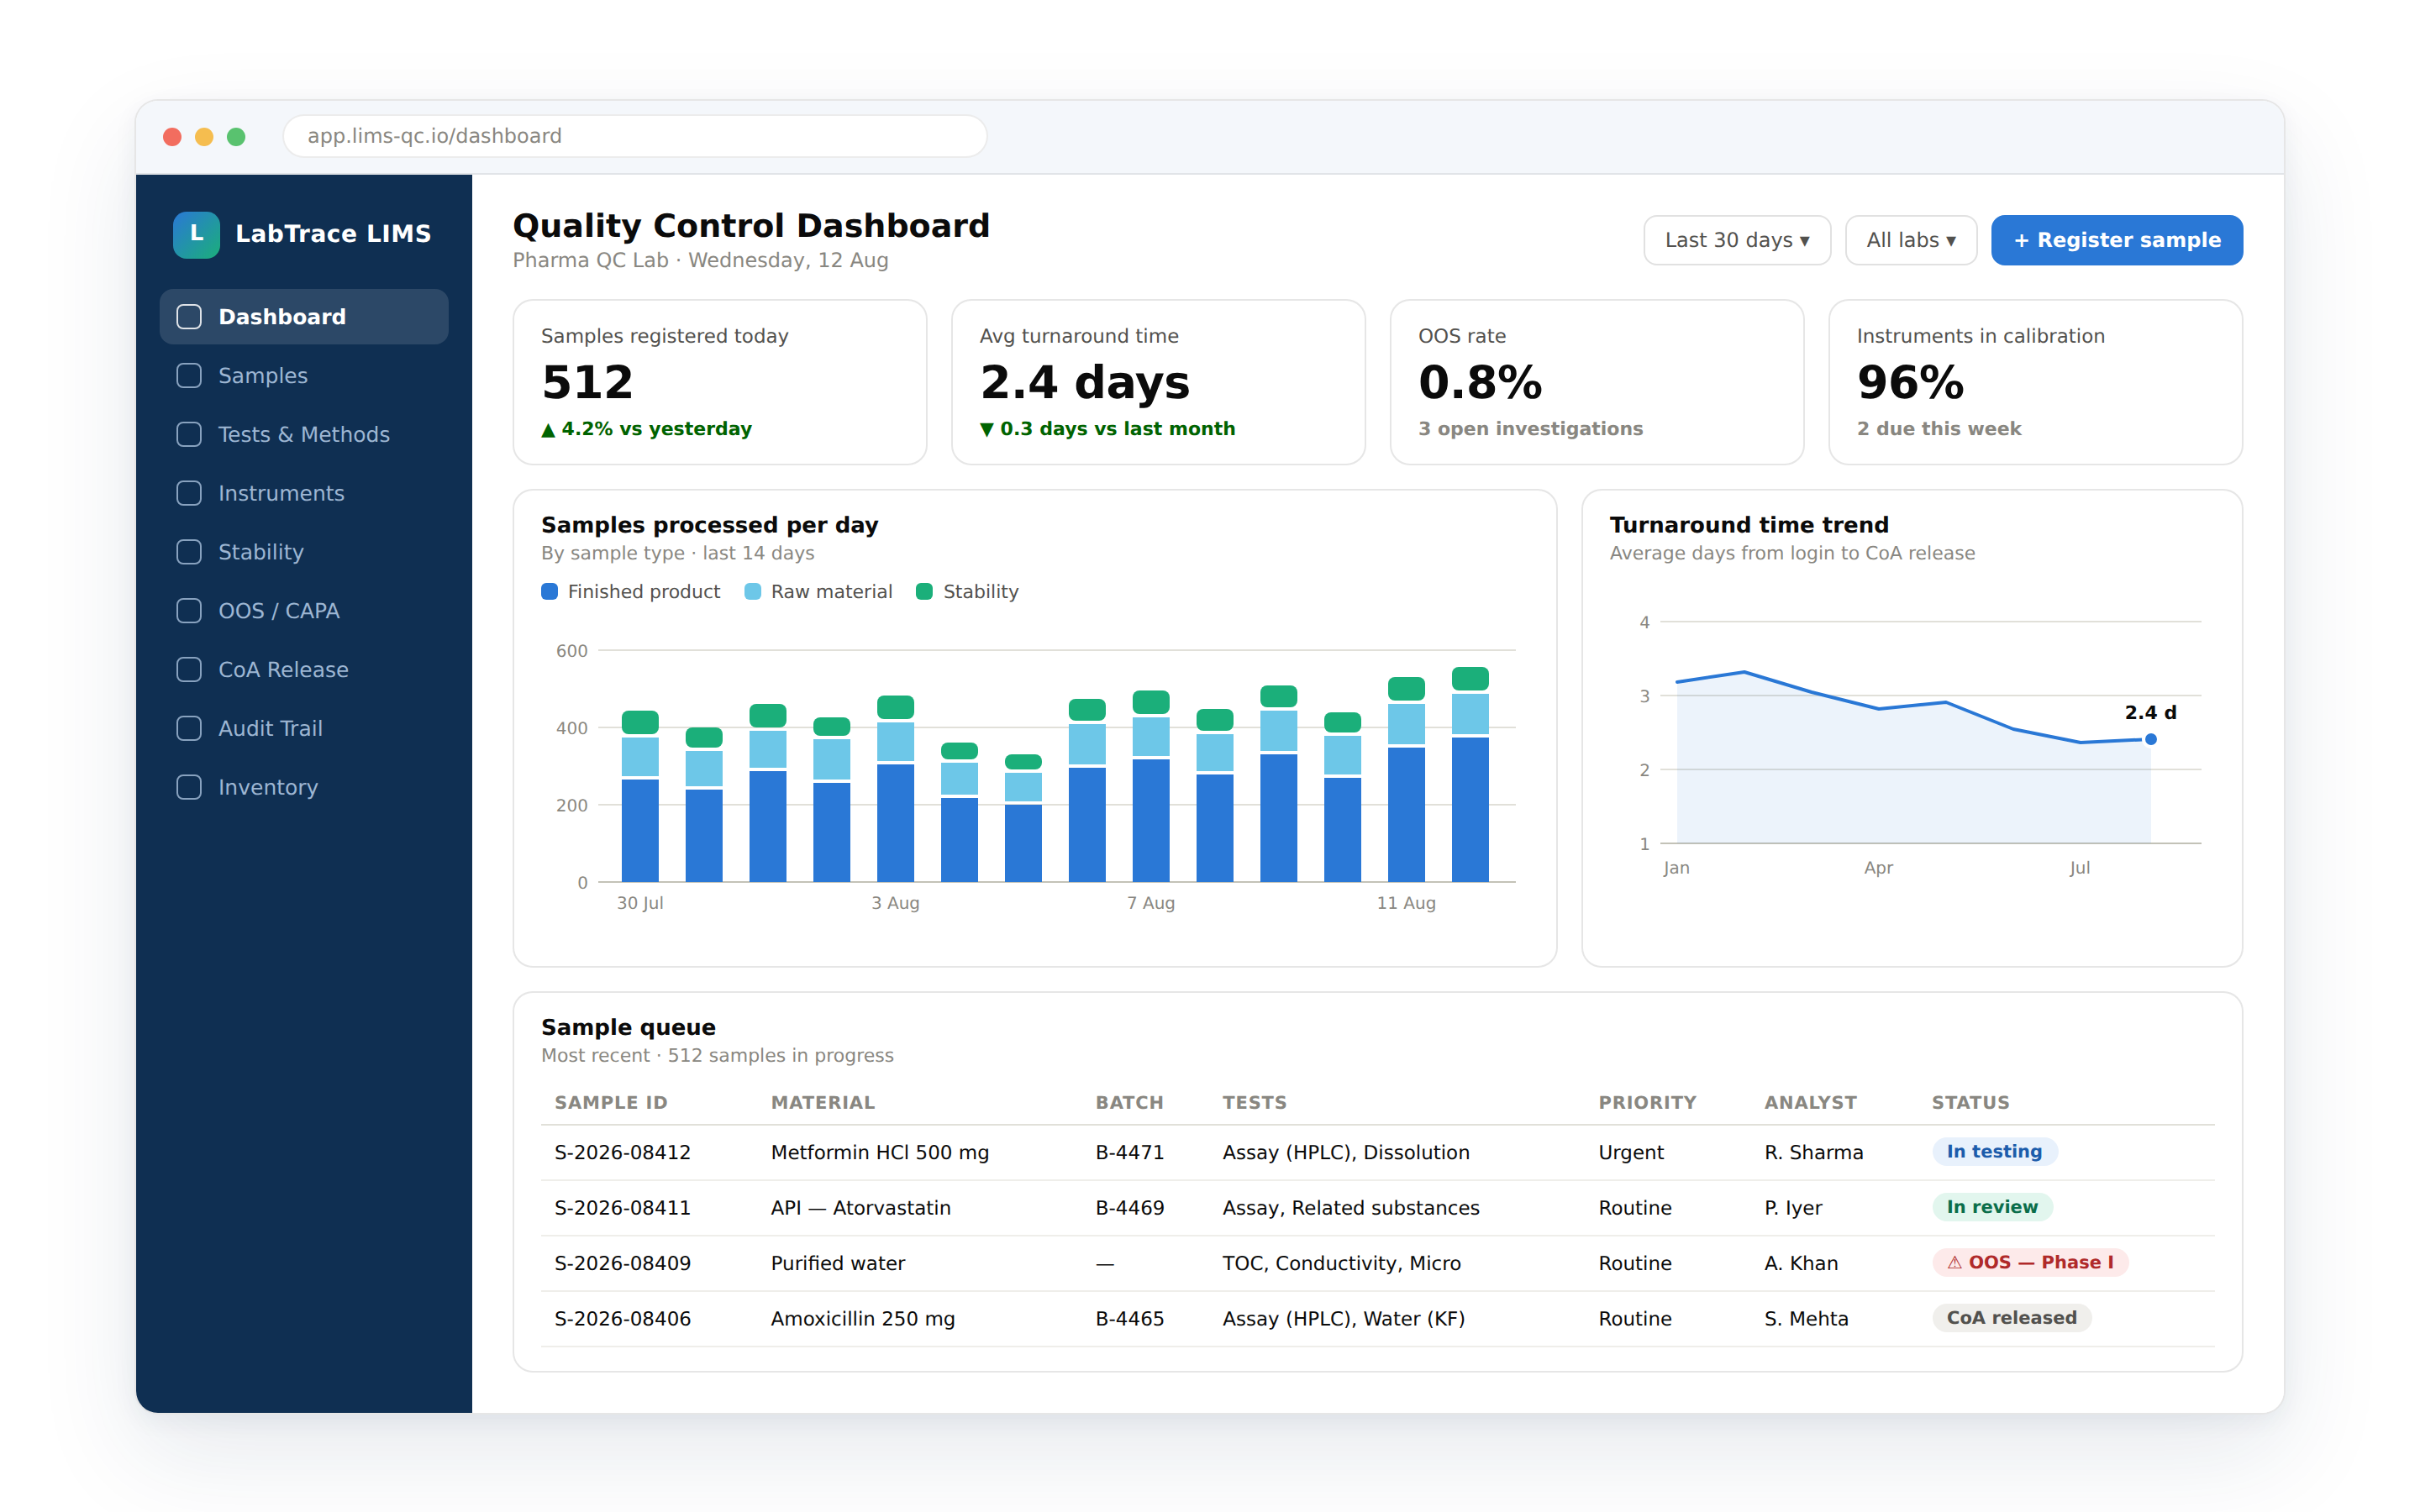Click sample ID S-2026-08411

[623, 1208]
